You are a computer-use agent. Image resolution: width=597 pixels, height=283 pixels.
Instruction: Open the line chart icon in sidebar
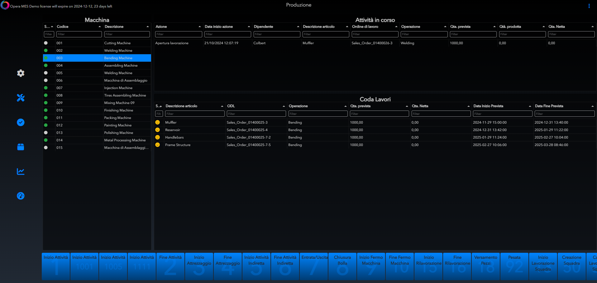(21, 172)
